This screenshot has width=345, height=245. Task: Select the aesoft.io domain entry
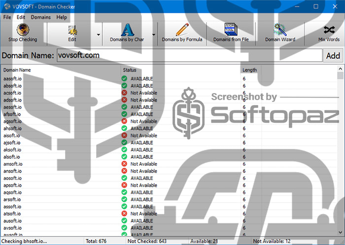point(12,107)
